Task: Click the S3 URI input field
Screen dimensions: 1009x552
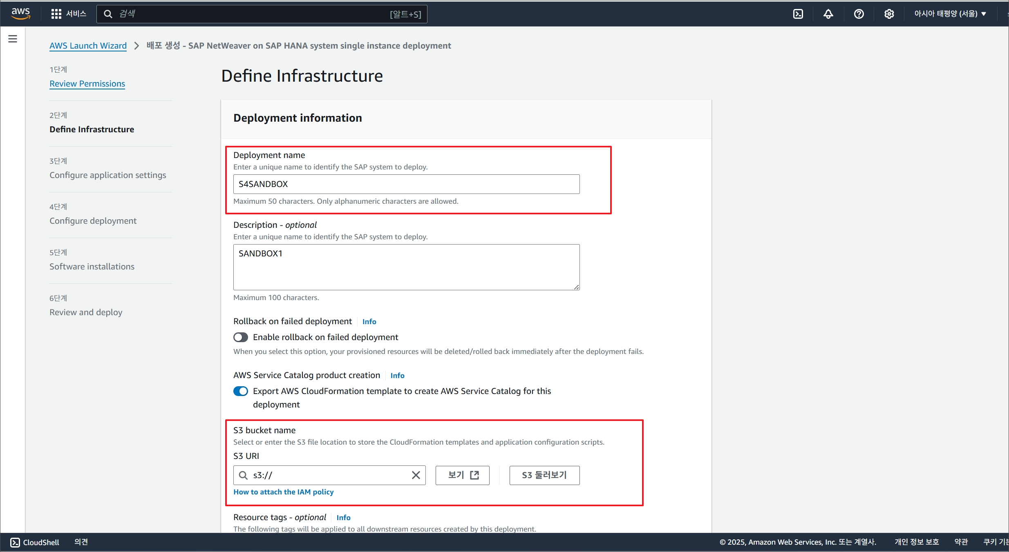Action: [x=329, y=475]
